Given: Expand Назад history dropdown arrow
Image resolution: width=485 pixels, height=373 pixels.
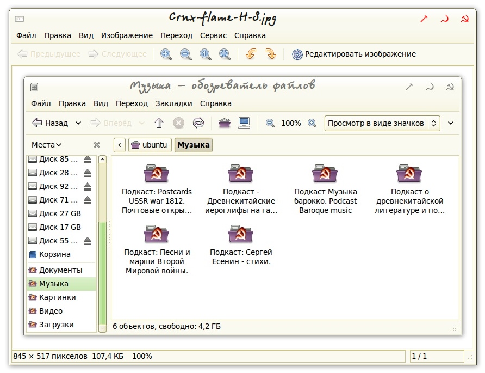Looking at the screenshot, I should pos(78,123).
